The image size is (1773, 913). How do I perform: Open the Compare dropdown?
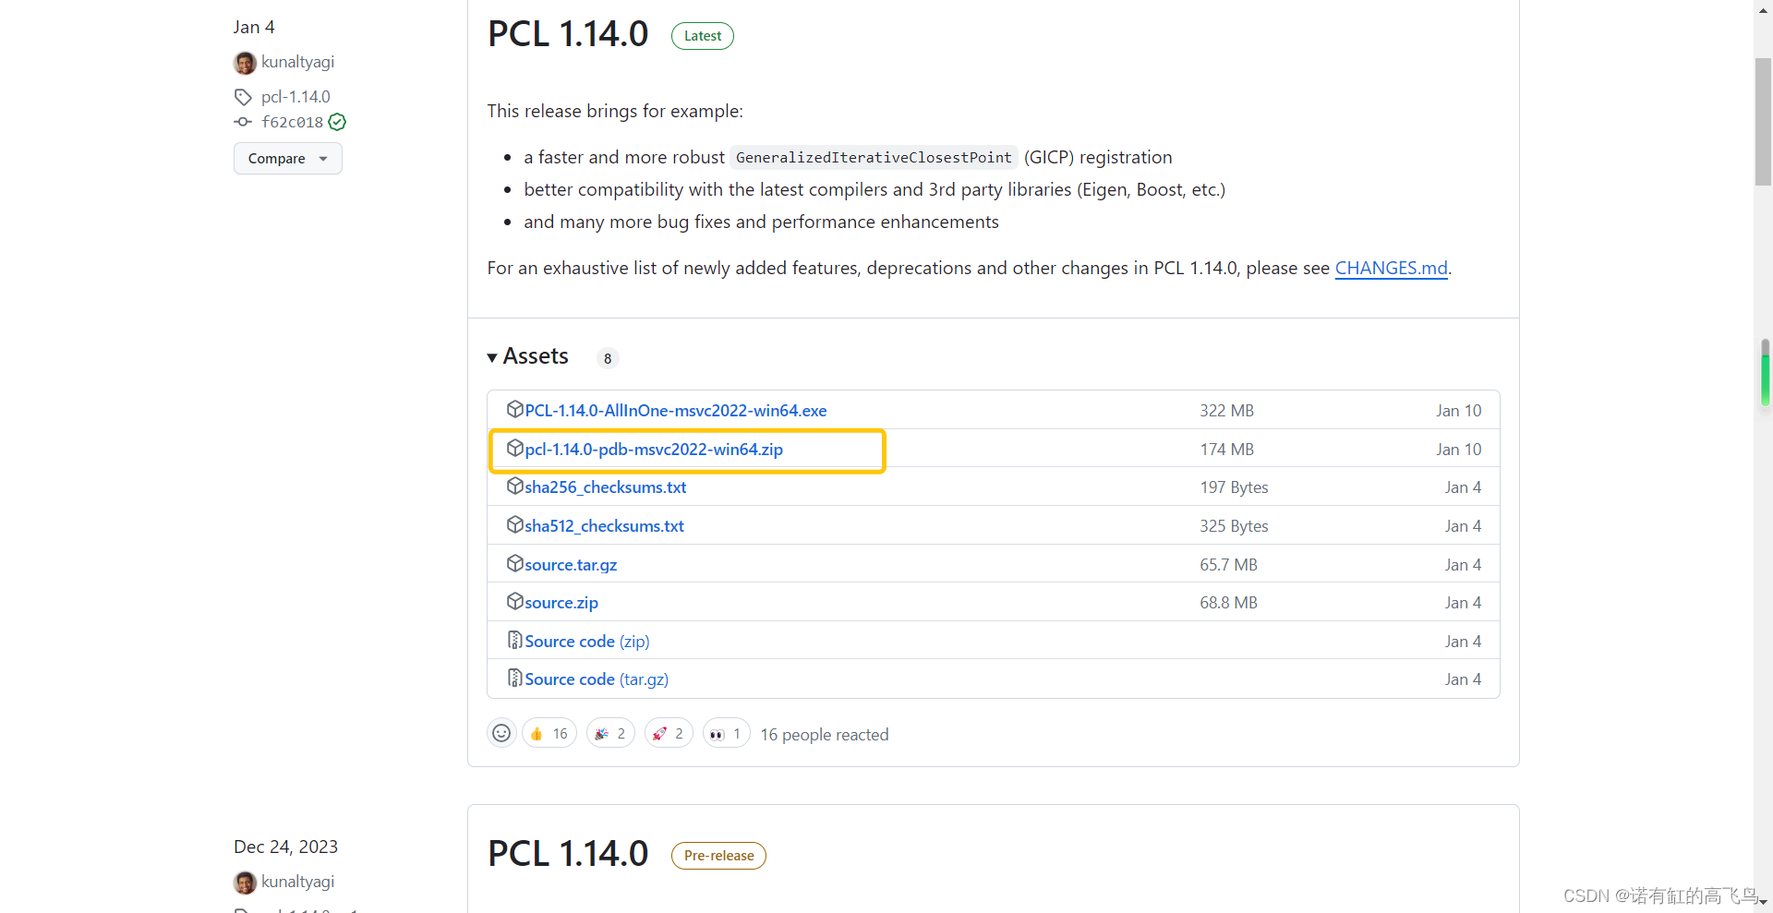288,159
